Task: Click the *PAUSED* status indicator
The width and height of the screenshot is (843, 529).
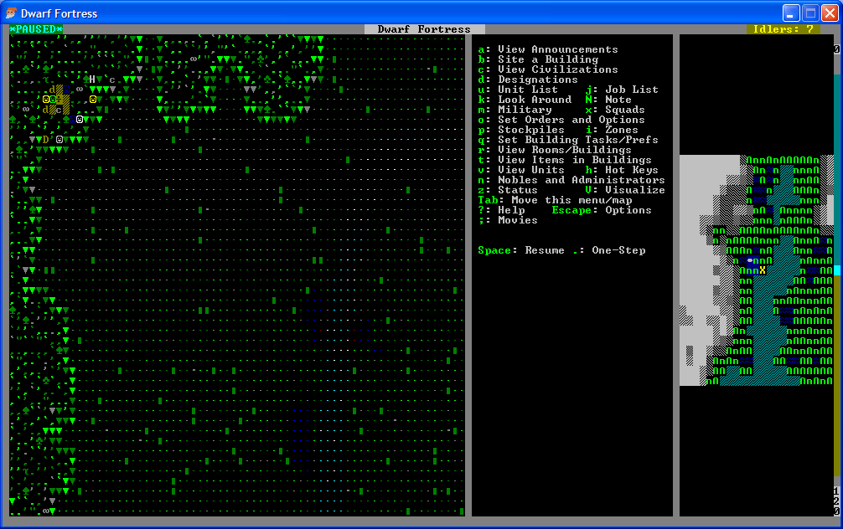Action: coord(36,29)
